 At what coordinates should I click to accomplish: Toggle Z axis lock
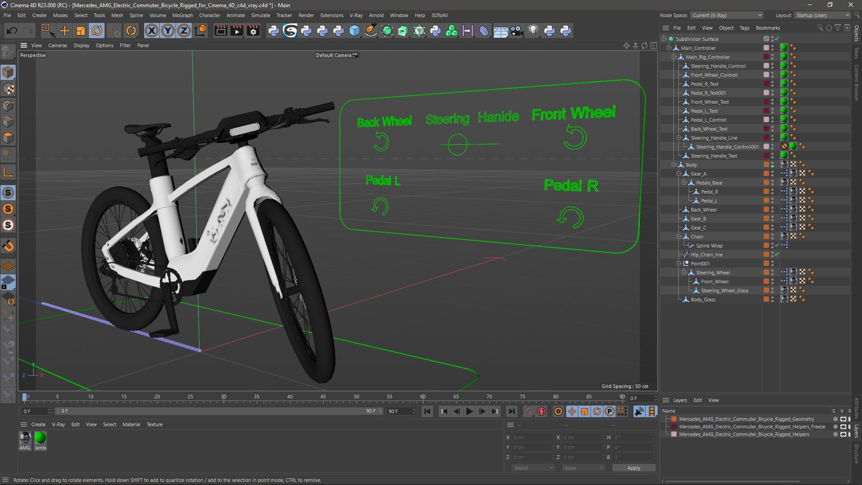point(184,31)
